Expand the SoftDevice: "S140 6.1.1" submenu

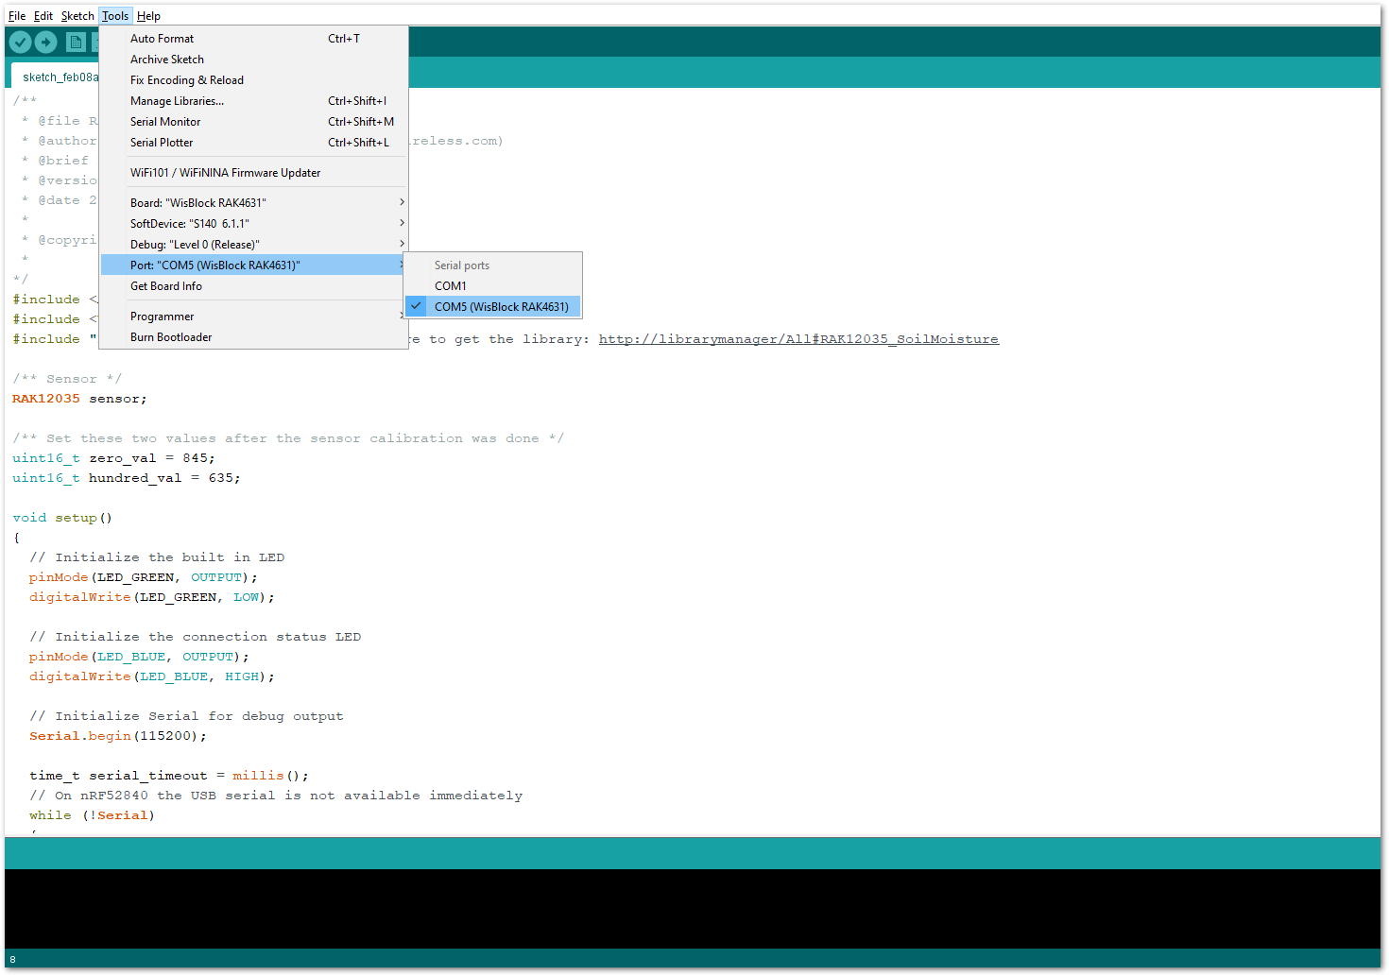pyautogui.click(x=254, y=224)
